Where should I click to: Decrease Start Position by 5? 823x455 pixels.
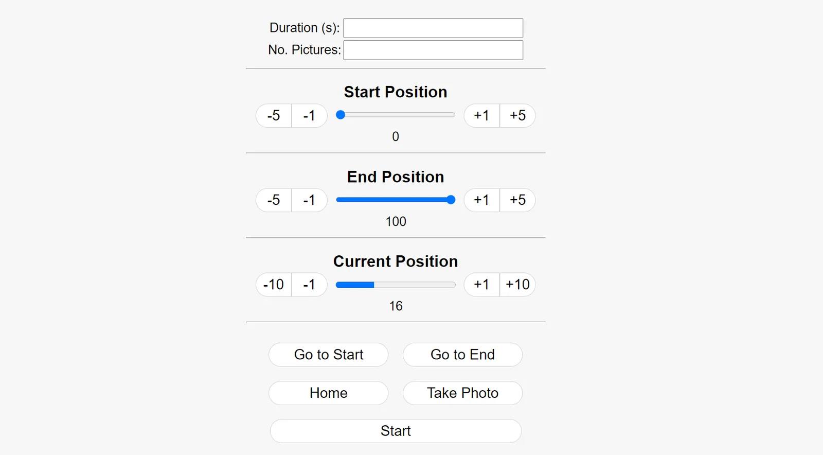[x=274, y=116]
